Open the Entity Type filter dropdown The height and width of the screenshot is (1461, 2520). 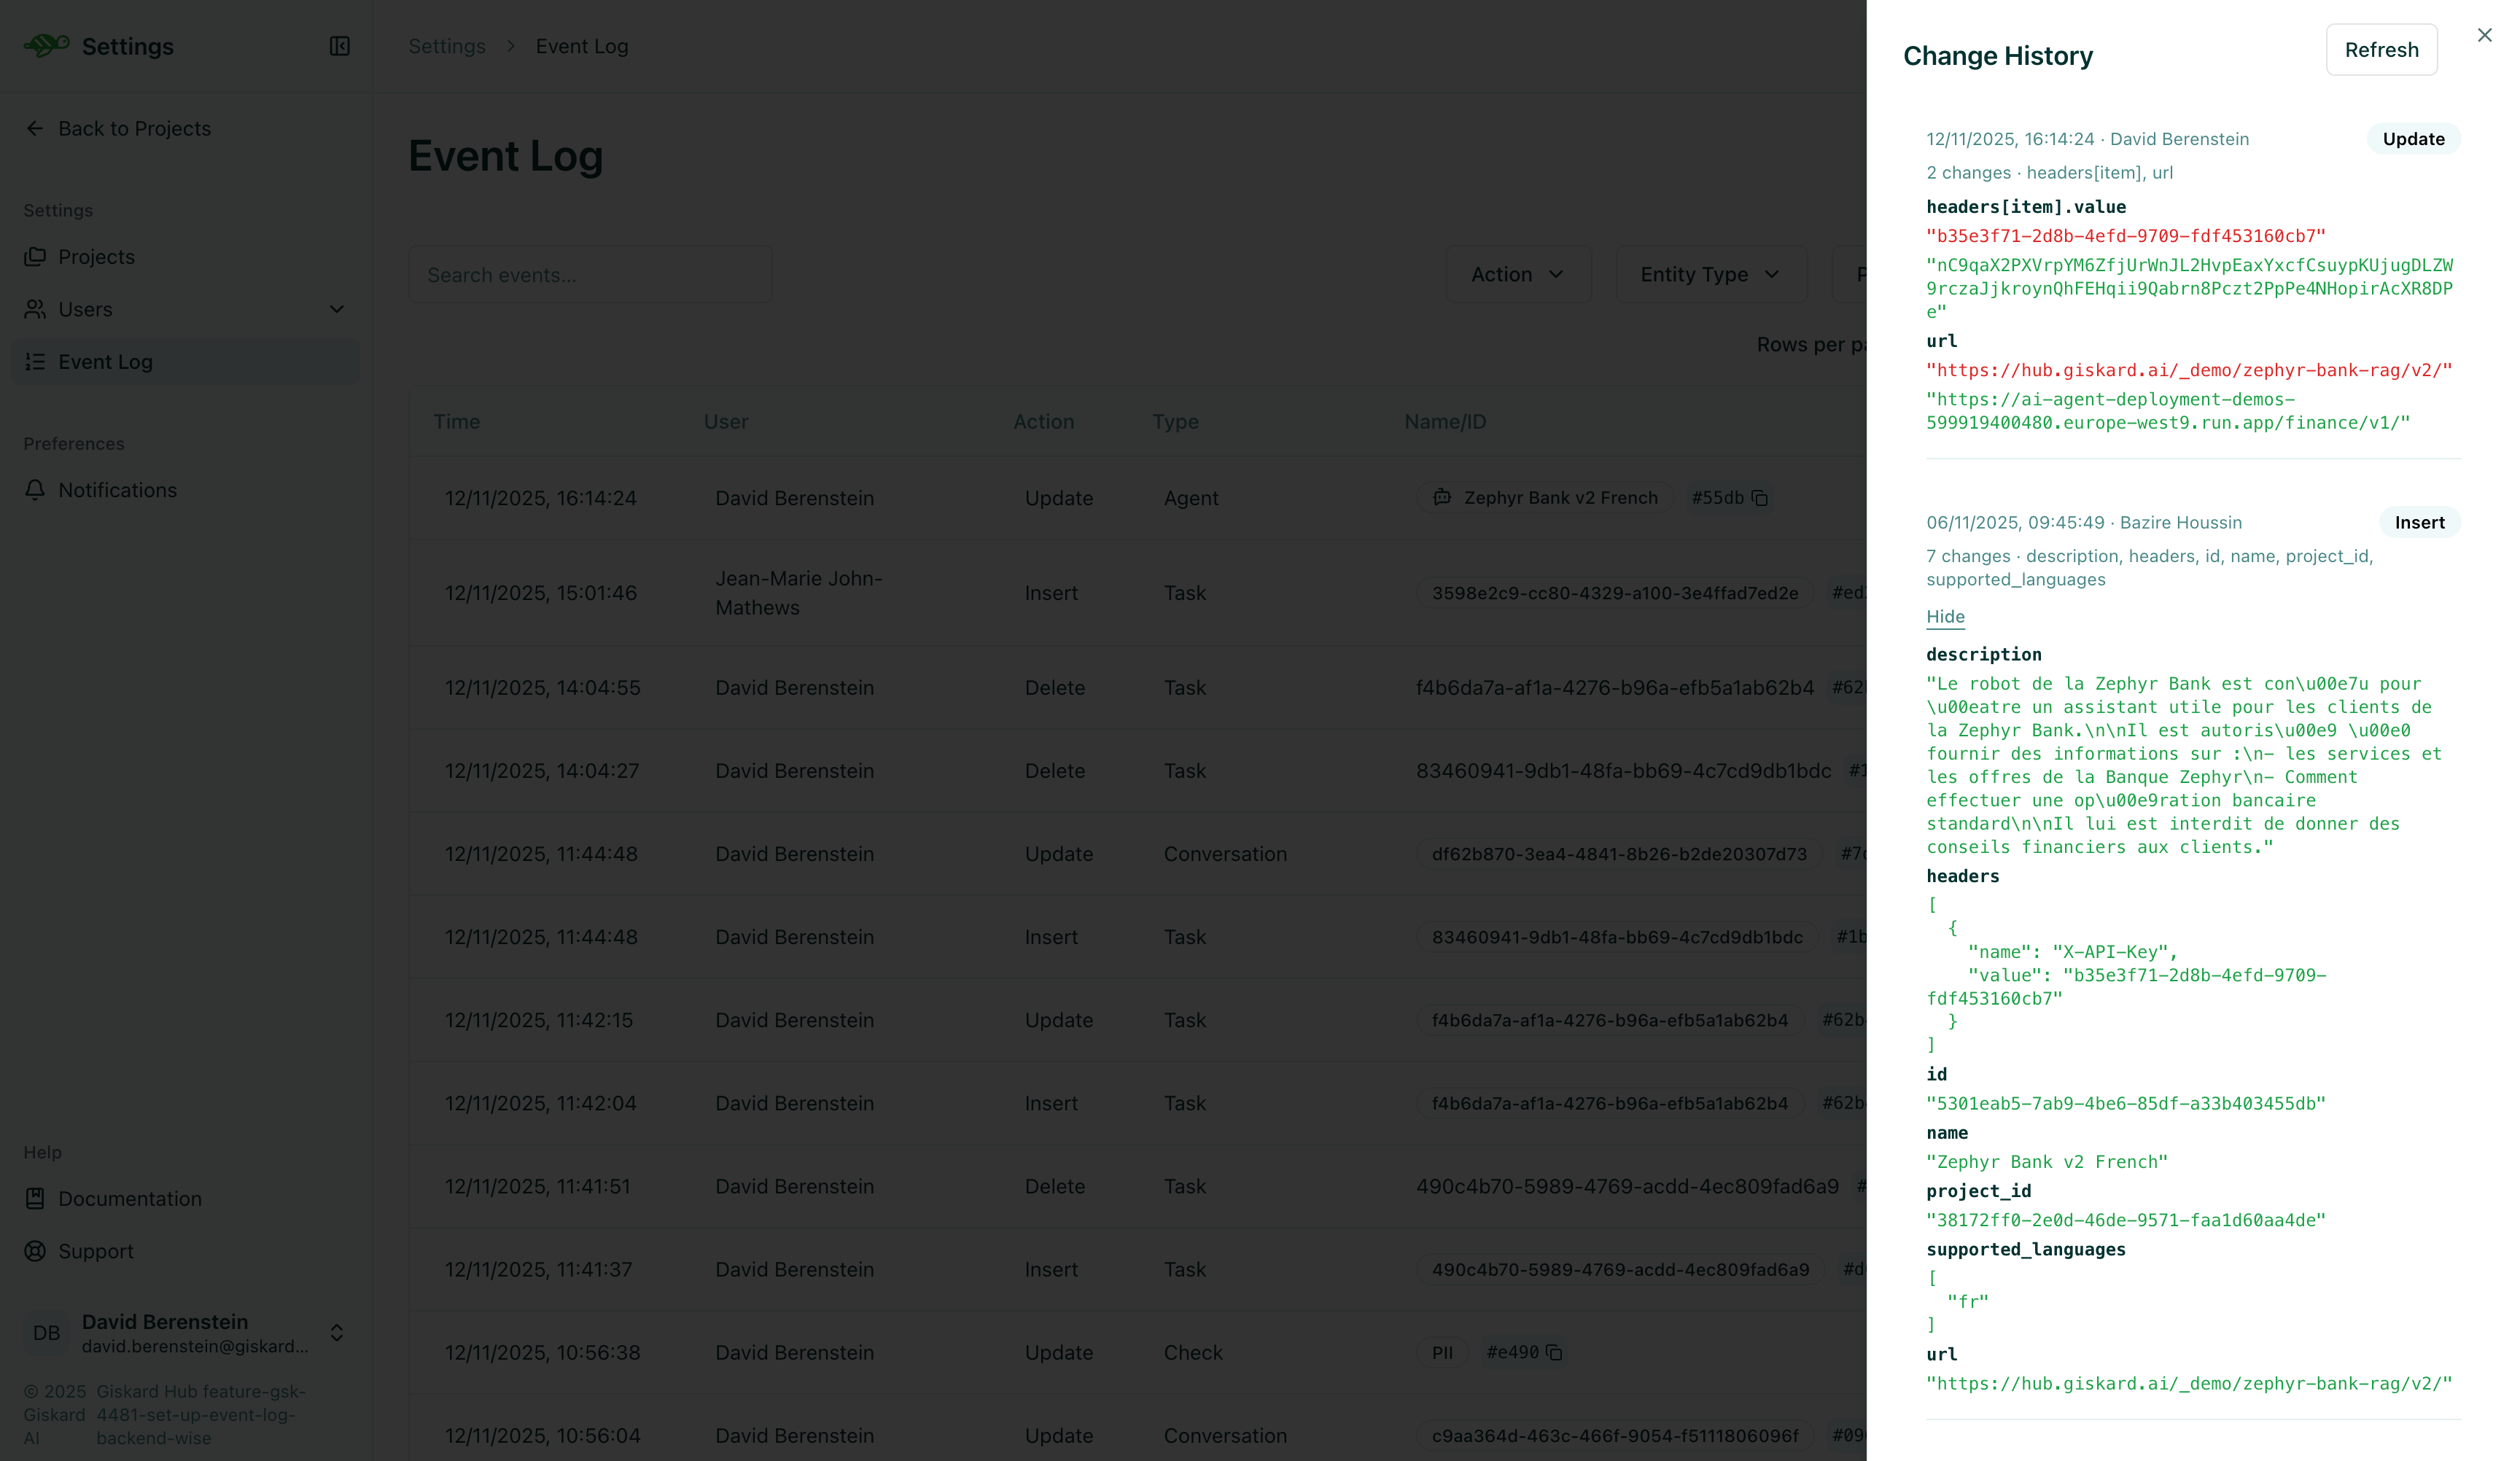click(x=1710, y=274)
